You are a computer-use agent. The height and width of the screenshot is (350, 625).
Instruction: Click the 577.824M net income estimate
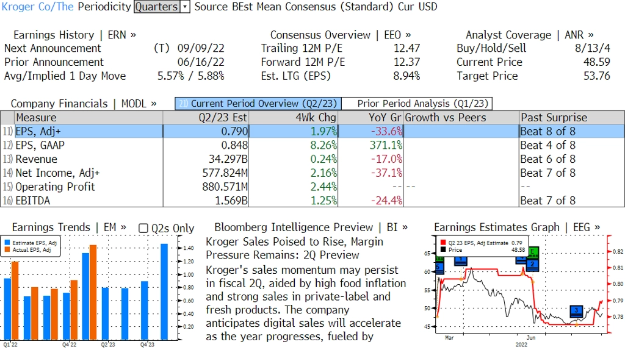225,173
